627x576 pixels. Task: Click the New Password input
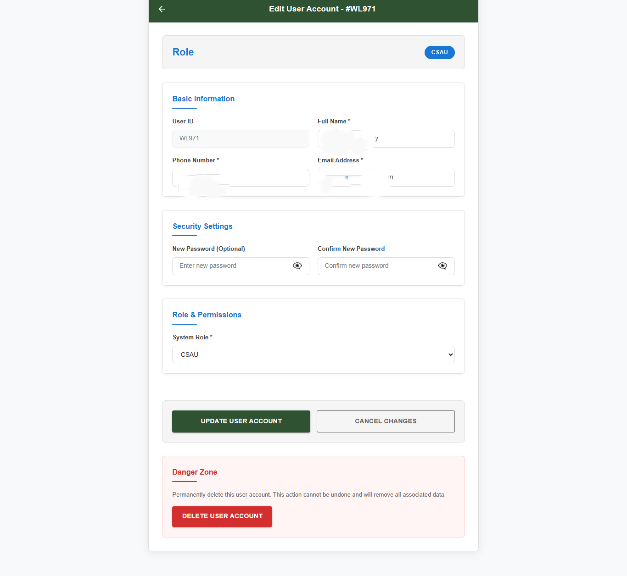(241, 266)
